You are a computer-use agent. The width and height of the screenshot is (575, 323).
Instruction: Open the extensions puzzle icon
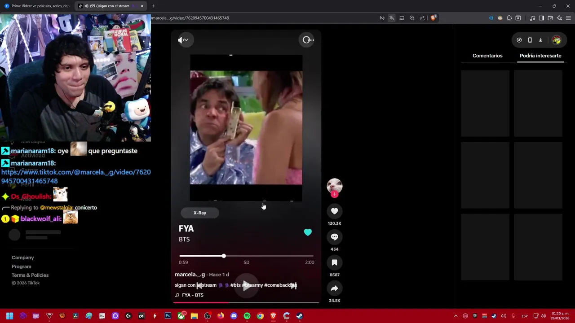(509, 18)
